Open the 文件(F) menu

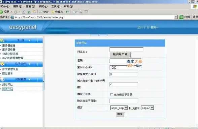[5, 6]
